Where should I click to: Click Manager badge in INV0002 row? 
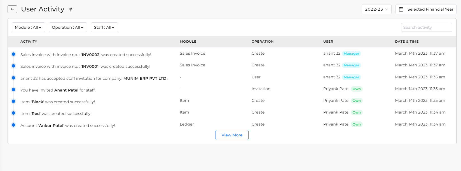click(351, 54)
